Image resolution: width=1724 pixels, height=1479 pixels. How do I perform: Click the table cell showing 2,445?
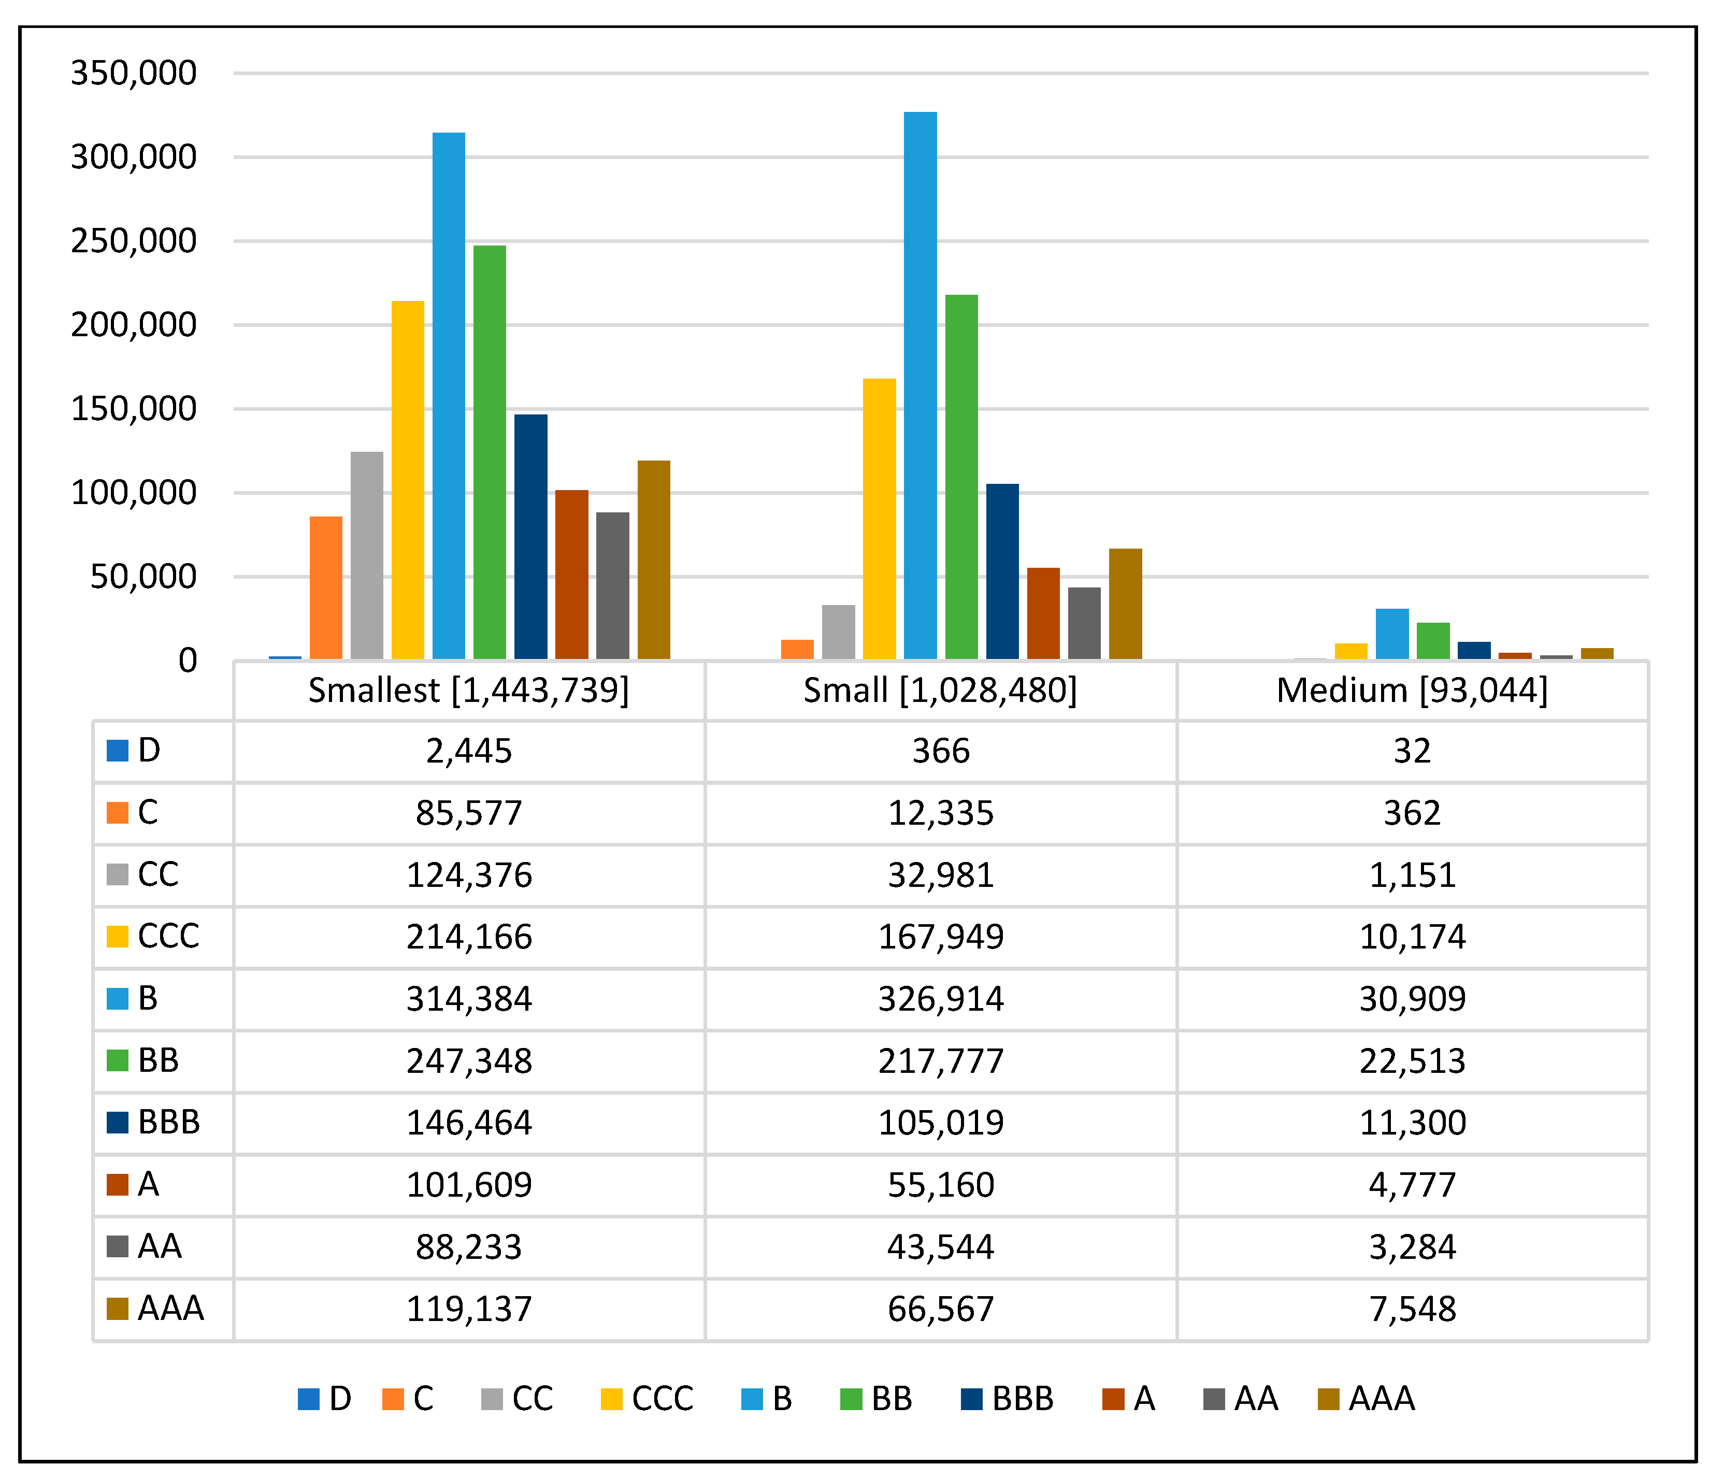[468, 751]
